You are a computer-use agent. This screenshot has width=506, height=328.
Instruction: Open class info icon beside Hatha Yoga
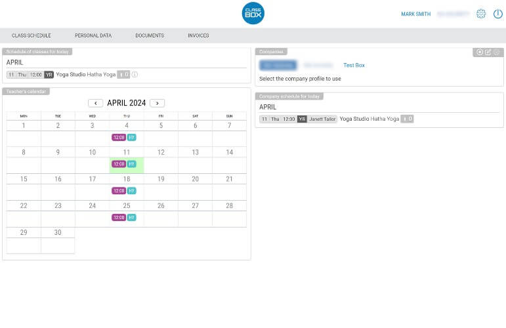135,75
